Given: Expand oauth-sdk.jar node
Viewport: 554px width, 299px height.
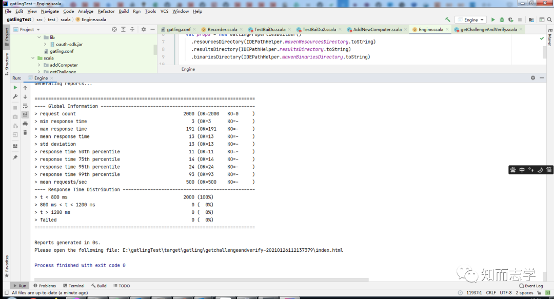Looking at the screenshot, I should click(x=45, y=44).
